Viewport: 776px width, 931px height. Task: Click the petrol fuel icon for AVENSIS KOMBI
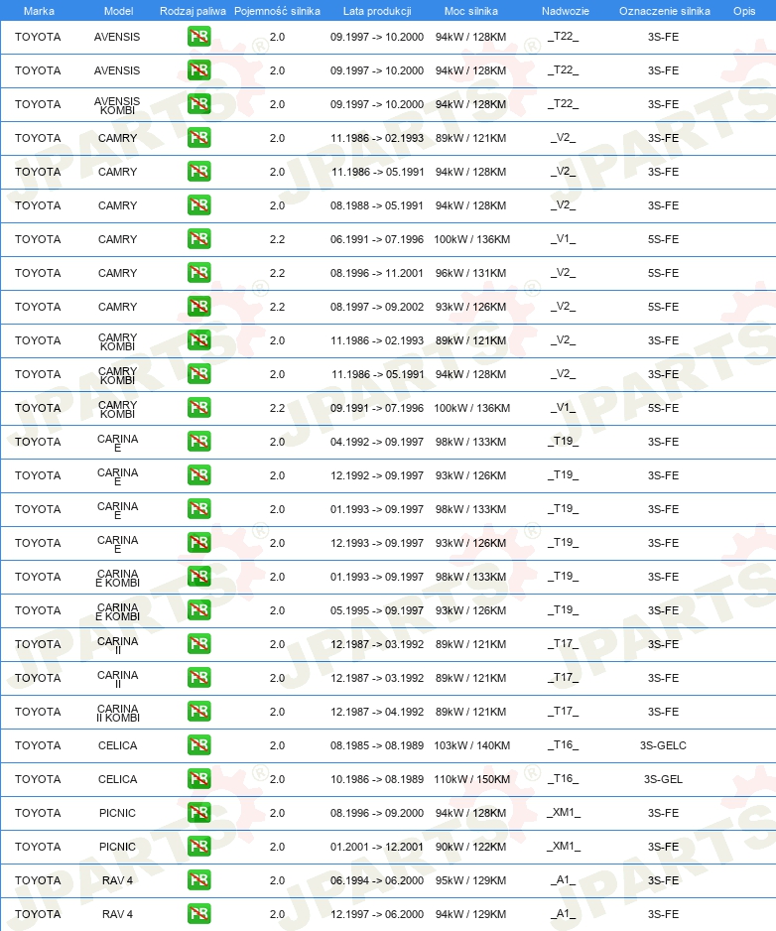(198, 104)
